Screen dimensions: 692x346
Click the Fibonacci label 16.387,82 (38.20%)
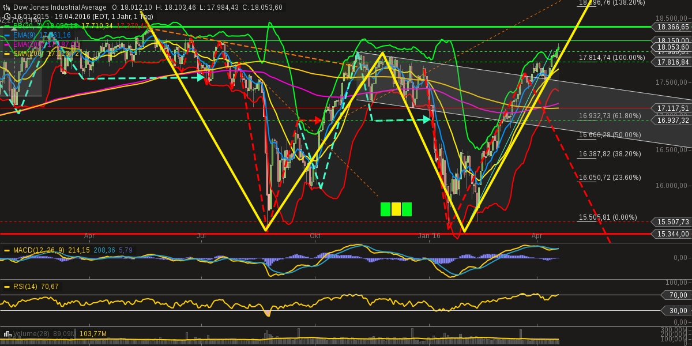610,154
